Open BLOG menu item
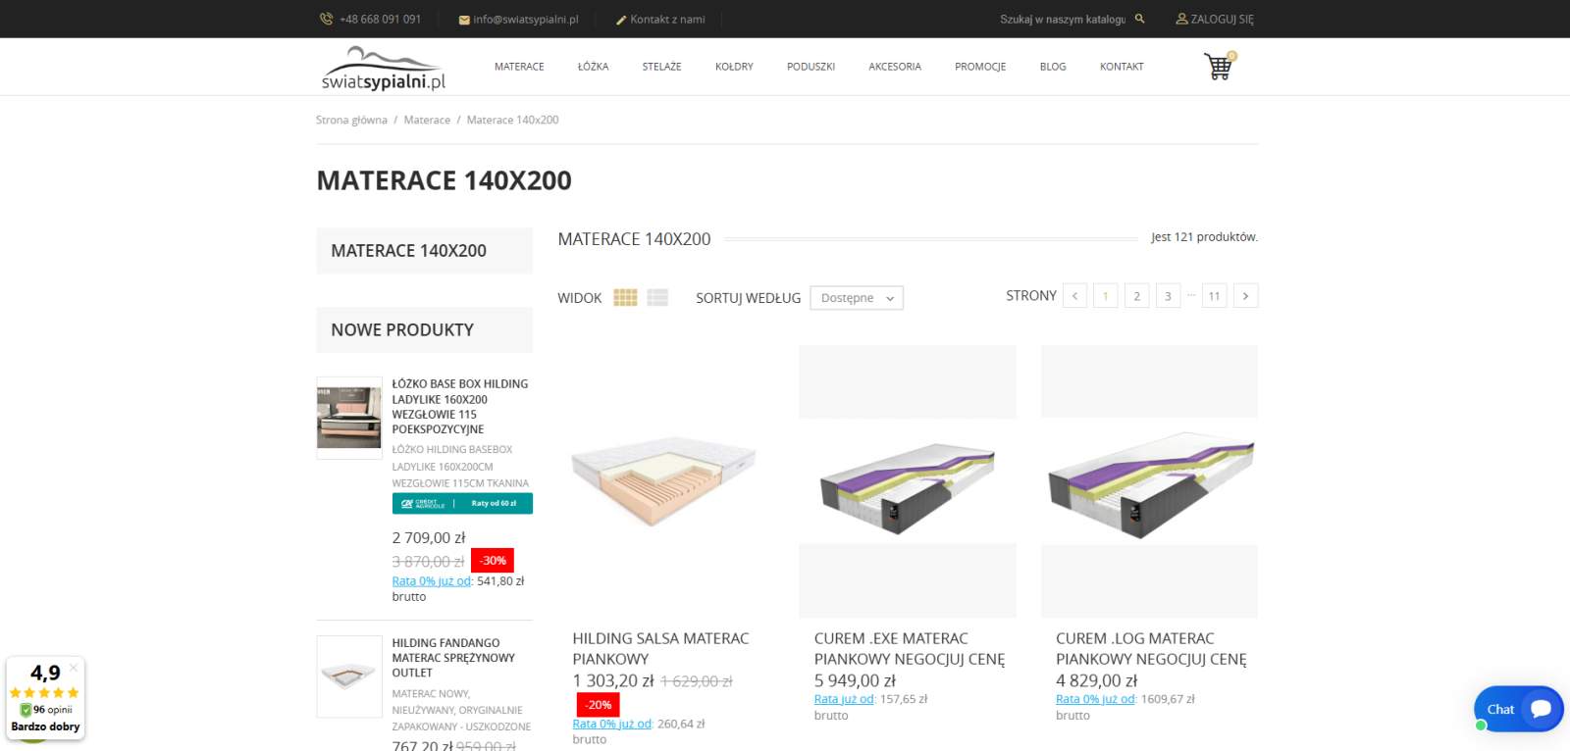The width and height of the screenshot is (1570, 751). click(x=1053, y=67)
